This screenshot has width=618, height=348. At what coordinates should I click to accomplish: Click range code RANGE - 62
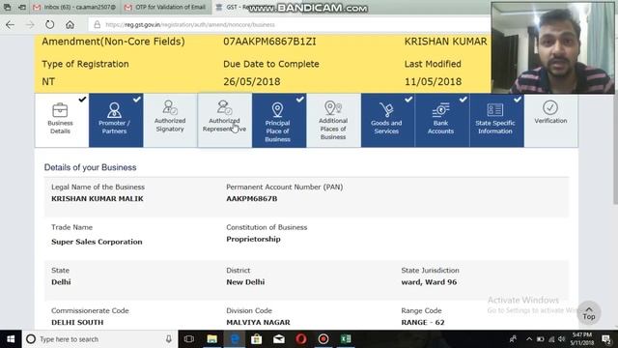click(x=423, y=322)
